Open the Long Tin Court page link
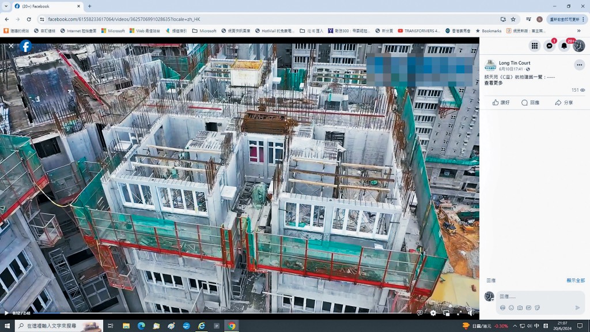The height and width of the screenshot is (332, 590). click(x=515, y=63)
